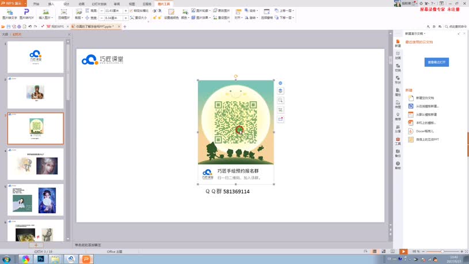Click the Shapes (形状) icon in side strip

coord(398,80)
